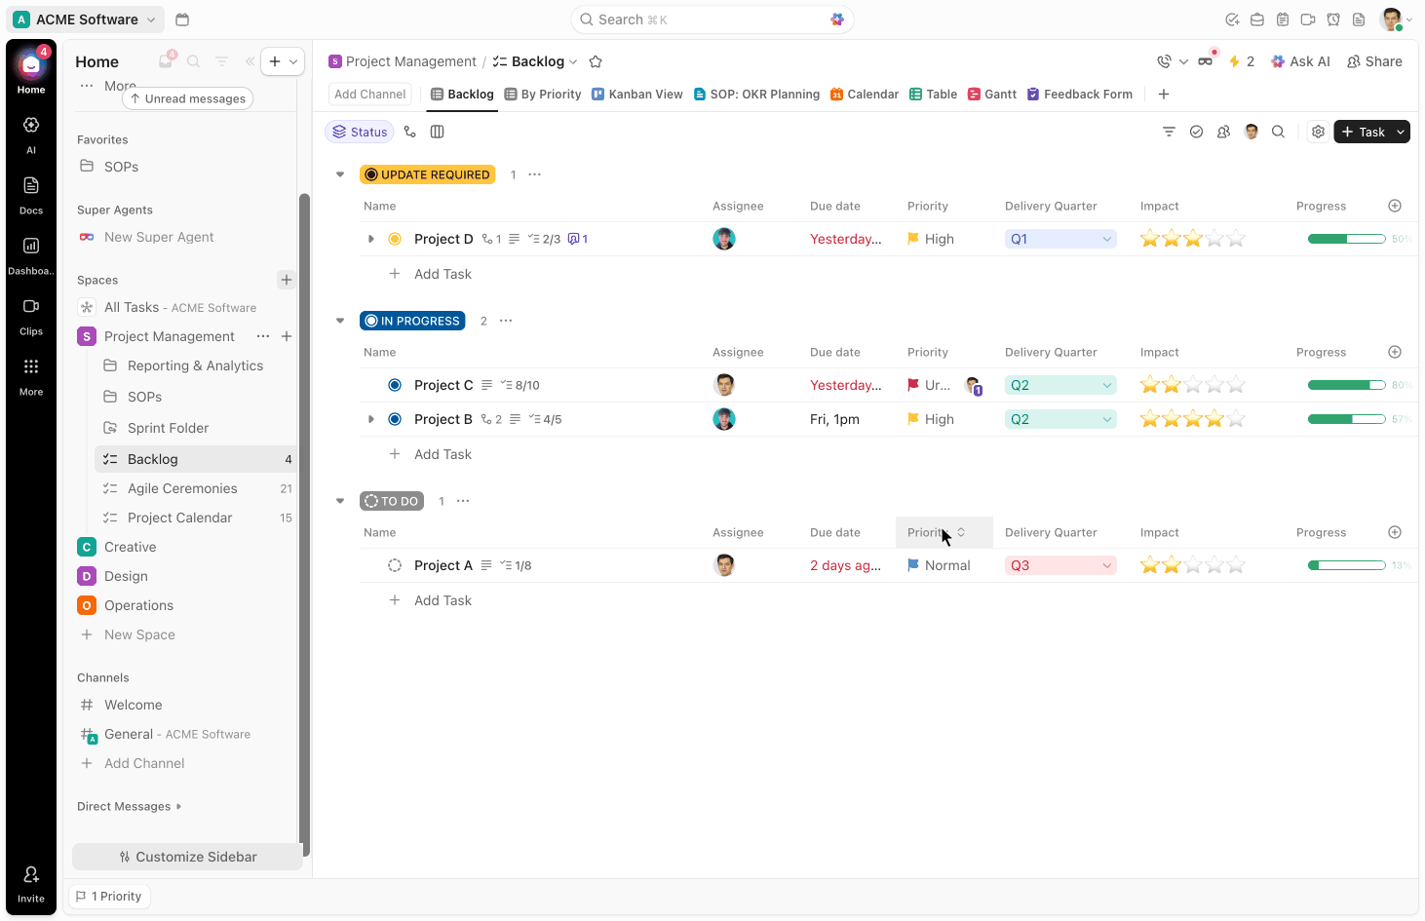The width and height of the screenshot is (1425, 921).
Task: Open Clips from the left rail
Action: pyautogui.click(x=30, y=312)
